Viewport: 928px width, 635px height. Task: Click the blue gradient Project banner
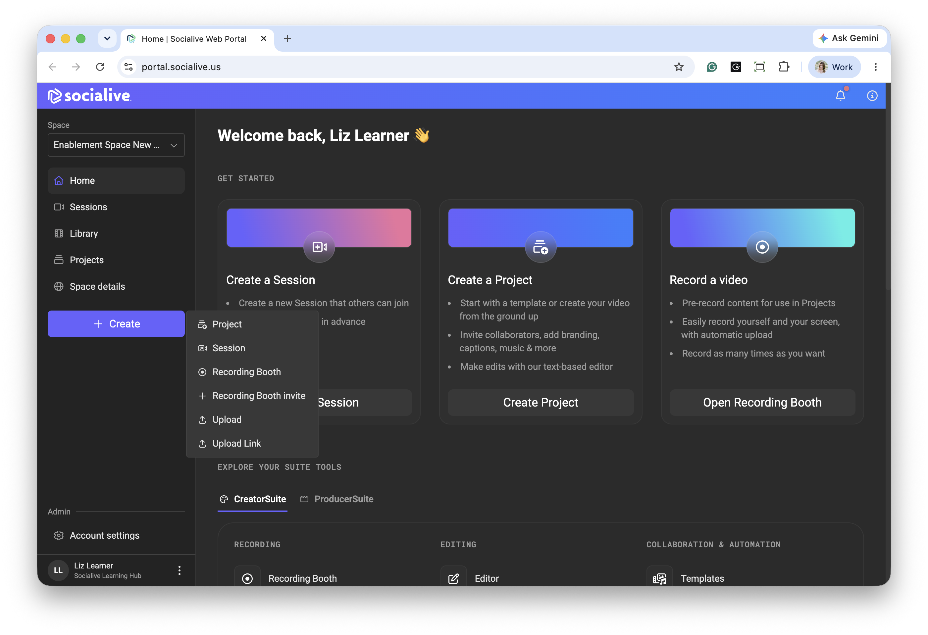(541, 227)
